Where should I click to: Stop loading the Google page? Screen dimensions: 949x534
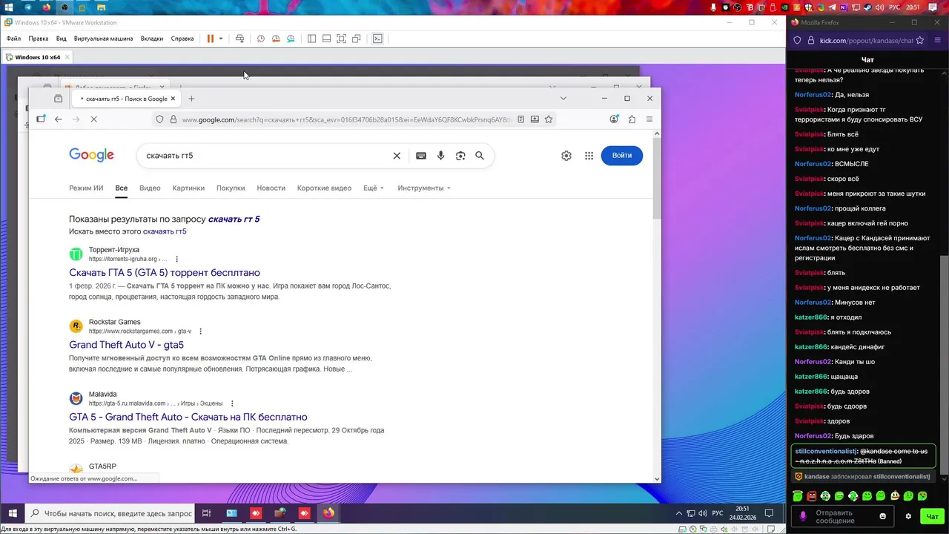point(93,119)
